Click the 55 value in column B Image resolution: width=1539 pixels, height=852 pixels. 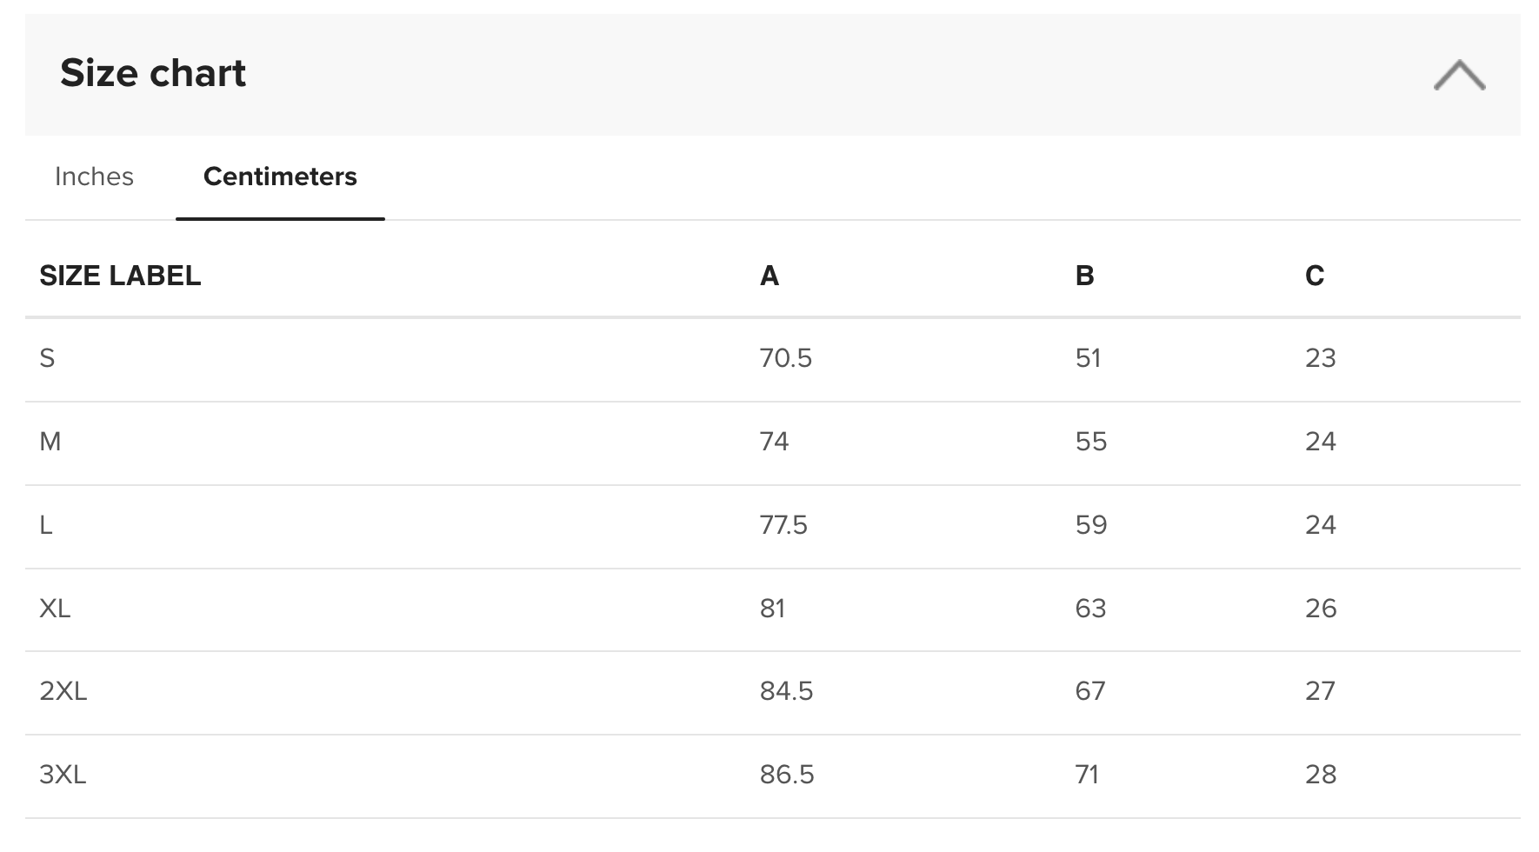[x=1091, y=442]
